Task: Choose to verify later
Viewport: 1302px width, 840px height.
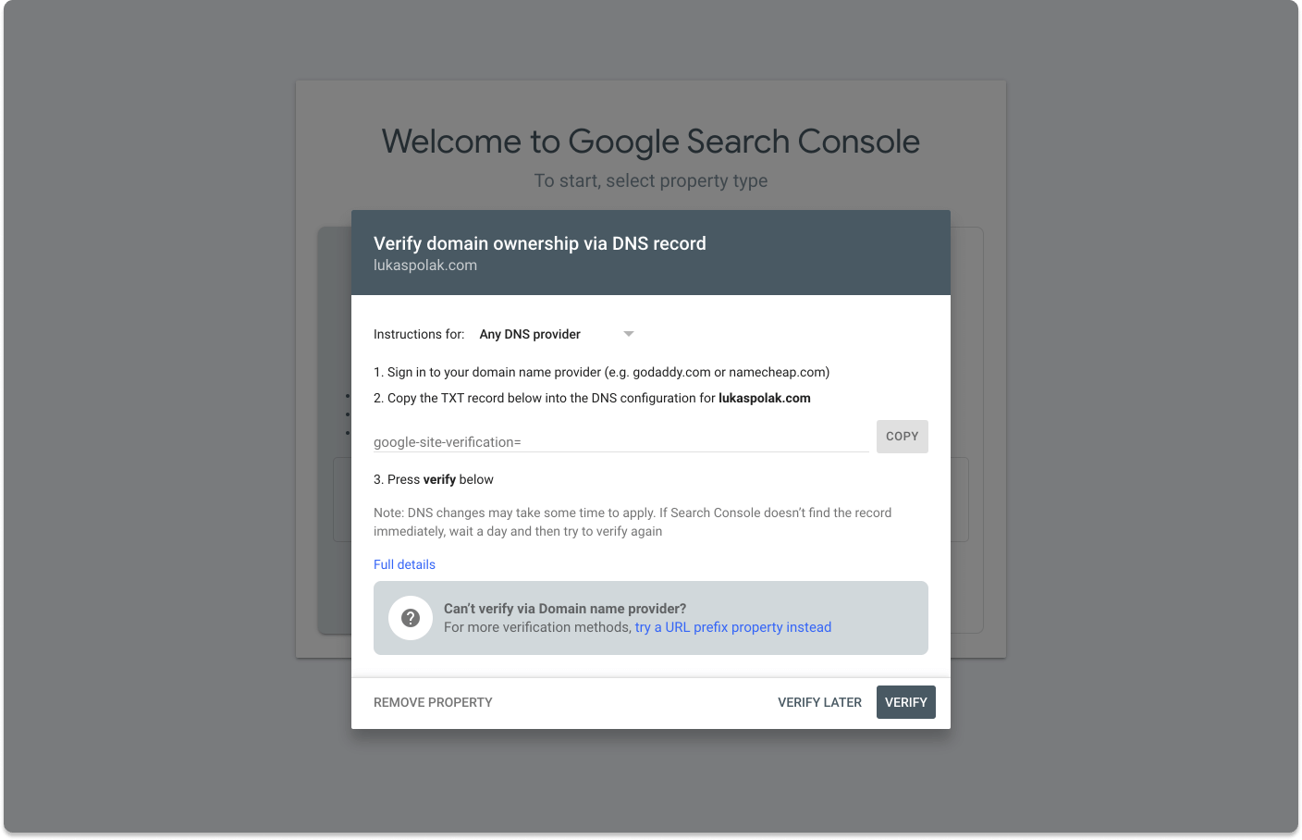Action: [x=819, y=701]
